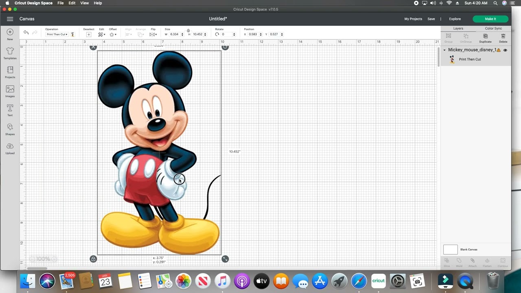
Task: Click the Upload icon
Action: tap(10, 146)
